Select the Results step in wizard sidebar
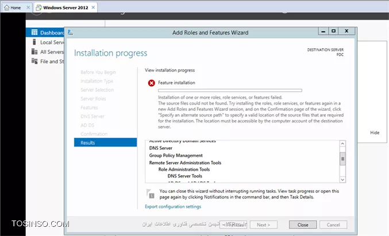Screen dimensions: 389x236 pyautogui.click(x=105, y=142)
